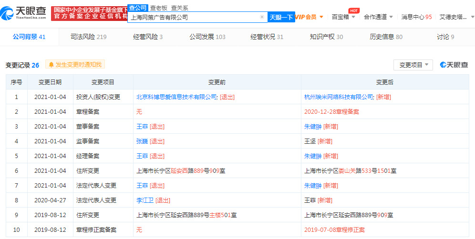Switch to 历史信息 80 tab

coord(386,37)
